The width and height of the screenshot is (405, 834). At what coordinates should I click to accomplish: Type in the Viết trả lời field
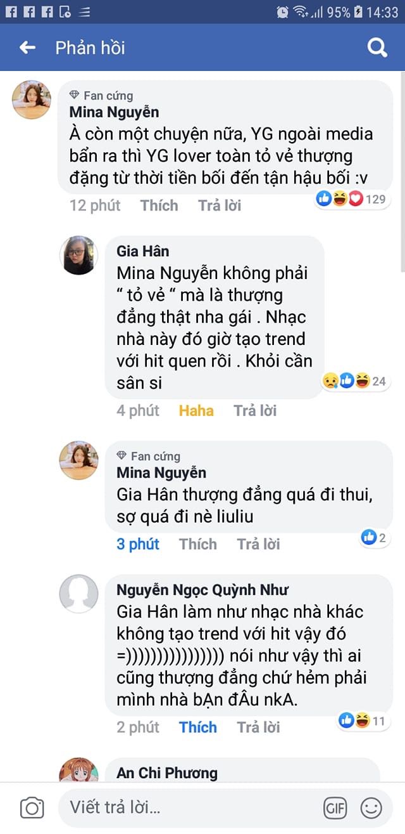(190, 807)
